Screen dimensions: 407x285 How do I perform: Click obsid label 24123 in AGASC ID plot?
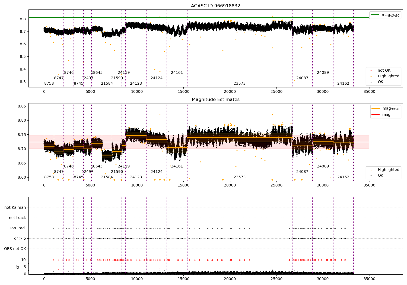[136, 83]
